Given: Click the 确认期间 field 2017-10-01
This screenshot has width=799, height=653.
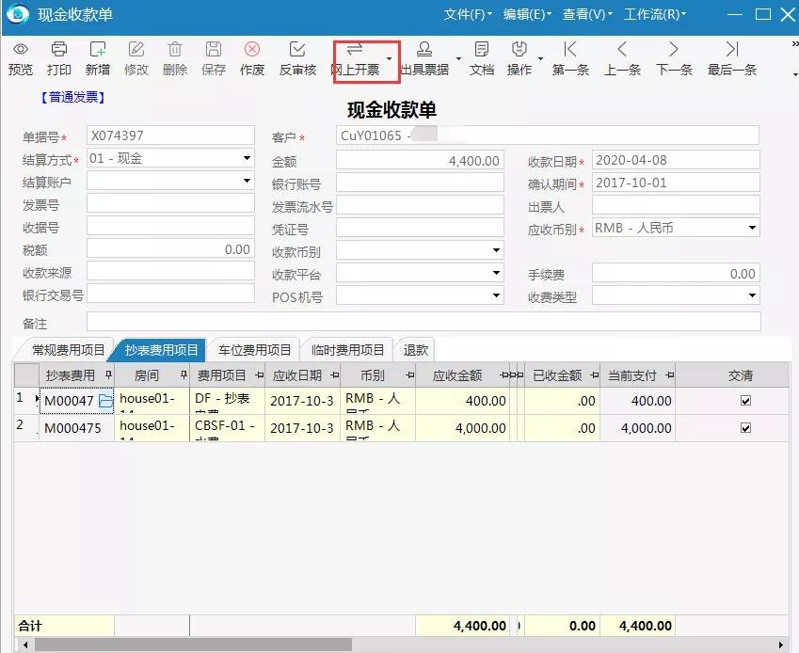Looking at the screenshot, I should point(676,183).
